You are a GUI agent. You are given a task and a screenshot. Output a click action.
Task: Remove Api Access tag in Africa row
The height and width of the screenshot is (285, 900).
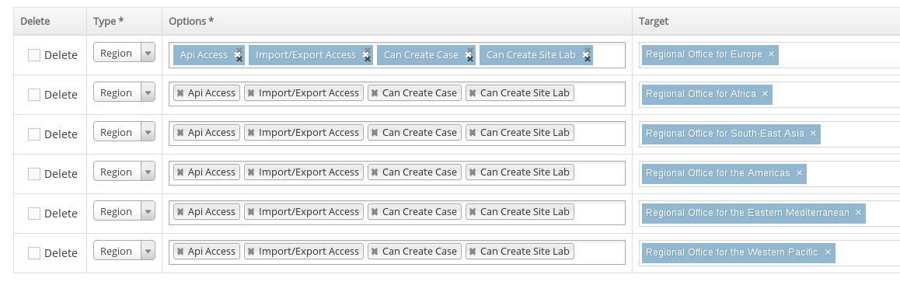tap(180, 93)
